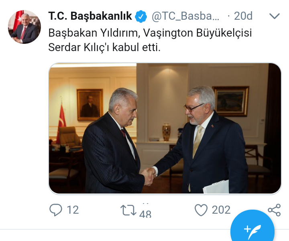Tap the share icon

(x=274, y=210)
